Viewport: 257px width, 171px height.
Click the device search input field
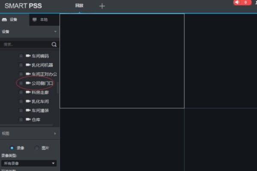click(x=26, y=44)
